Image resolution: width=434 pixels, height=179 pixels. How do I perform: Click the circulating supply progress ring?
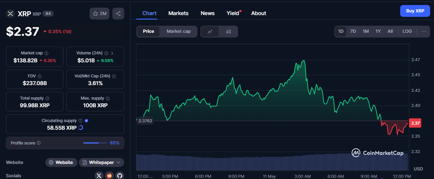point(80,128)
